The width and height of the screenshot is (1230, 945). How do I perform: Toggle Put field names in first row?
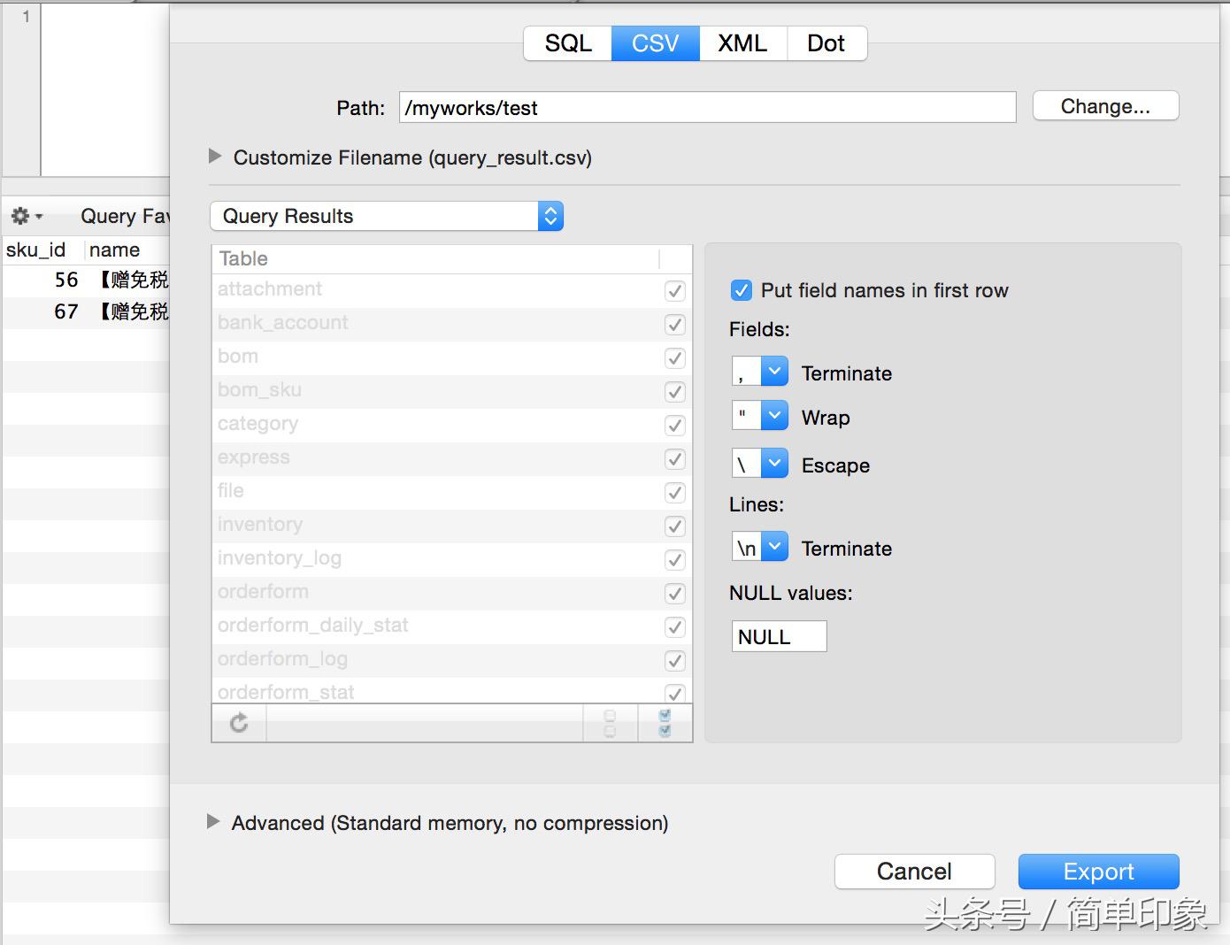pos(742,290)
